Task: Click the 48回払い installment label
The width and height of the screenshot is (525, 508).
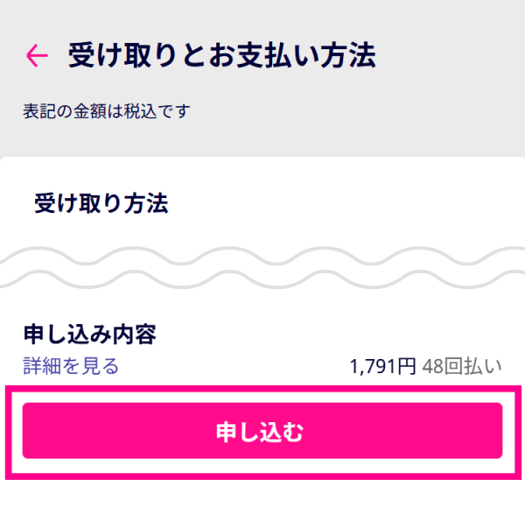Action: pos(463,366)
